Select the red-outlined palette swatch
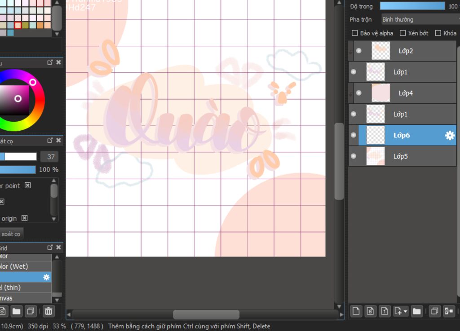The height and width of the screenshot is (331, 460). coord(18,25)
